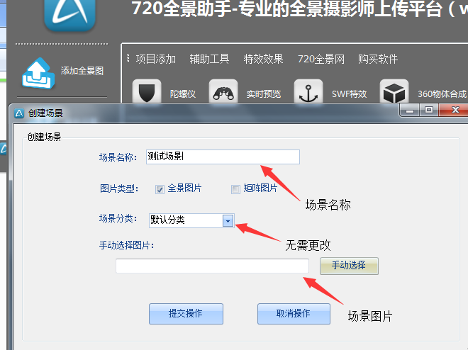The image size is (468, 350).
Task: Select the 720全景网 menu item
Action: [321, 59]
